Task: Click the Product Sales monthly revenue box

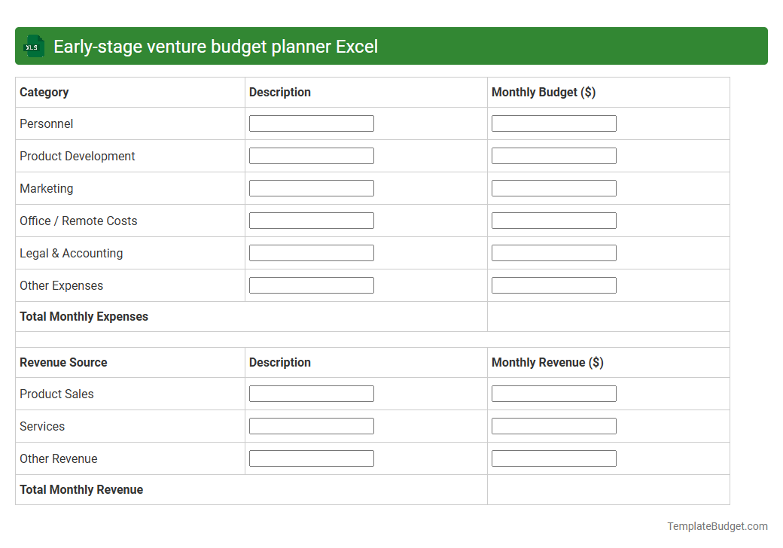Action: click(x=553, y=393)
